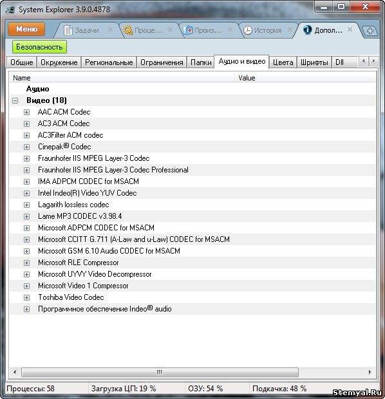The image size is (385, 399).
Task: Switch to the Проце... tab
Action: [148, 30]
